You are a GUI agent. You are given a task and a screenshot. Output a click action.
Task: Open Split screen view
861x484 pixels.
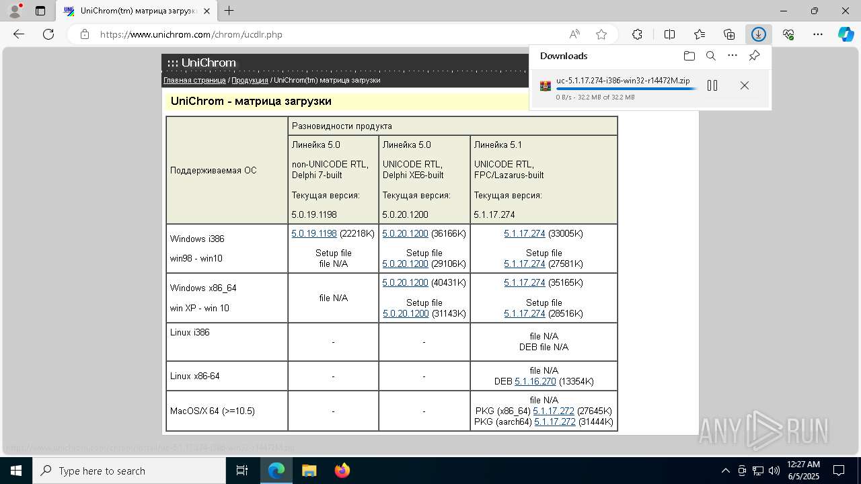pos(670,34)
